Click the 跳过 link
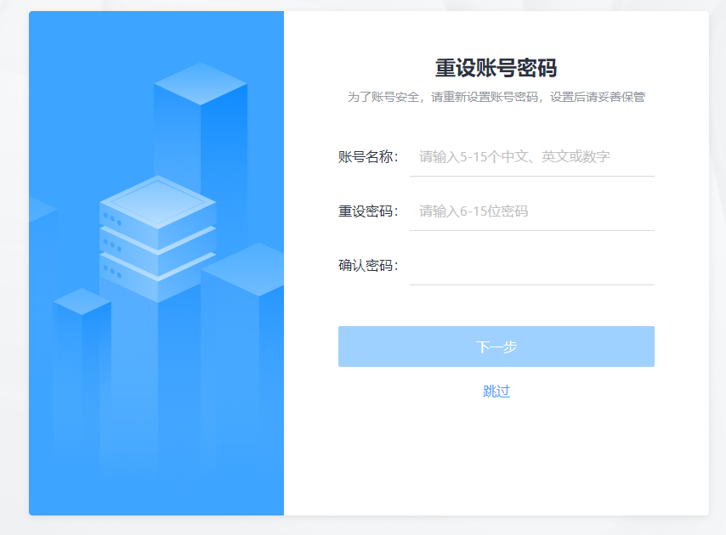 click(x=496, y=391)
